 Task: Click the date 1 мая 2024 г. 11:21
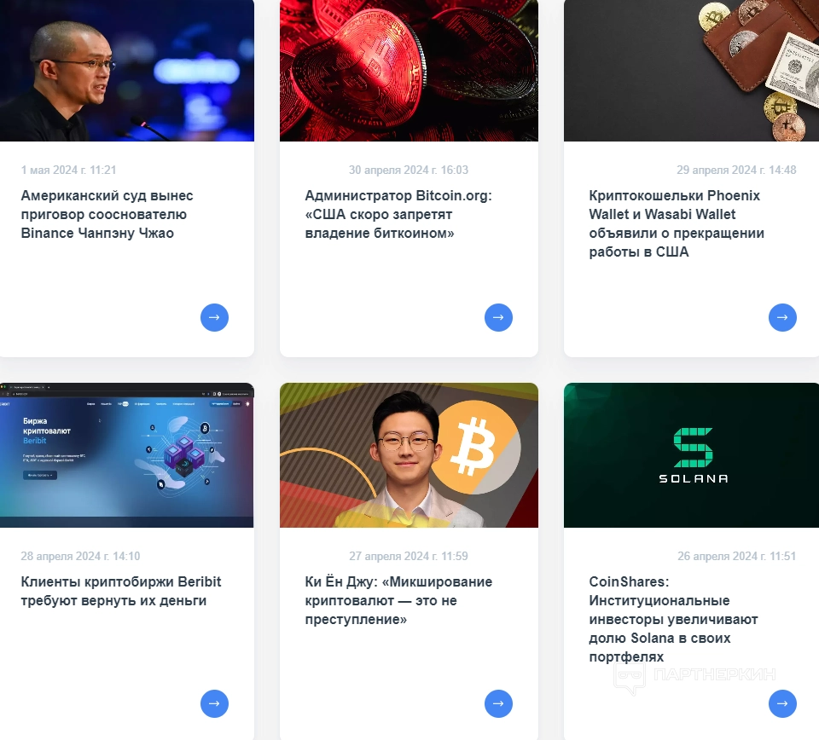point(68,171)
